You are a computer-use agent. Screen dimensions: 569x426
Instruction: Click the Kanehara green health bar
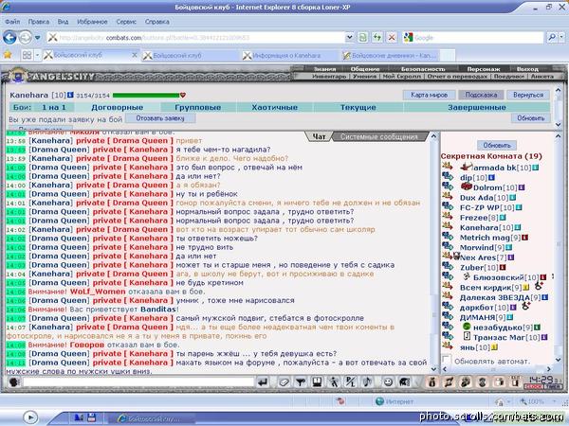click(x=146, y=96)
